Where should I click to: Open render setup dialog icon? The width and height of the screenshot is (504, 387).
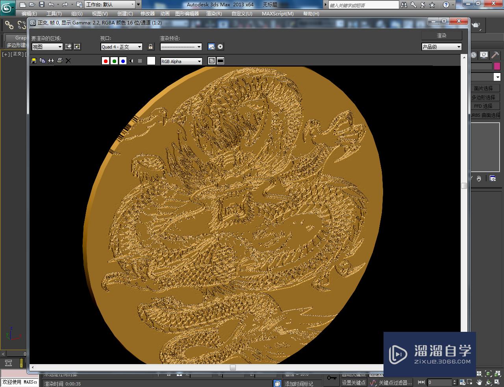click(x=211, y=47)
